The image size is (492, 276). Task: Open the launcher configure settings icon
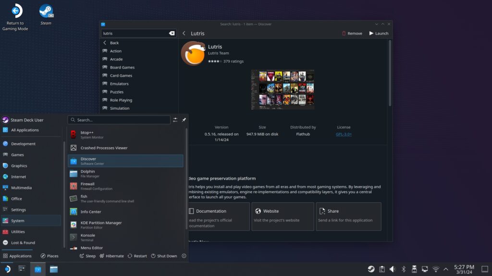[175, 120]
